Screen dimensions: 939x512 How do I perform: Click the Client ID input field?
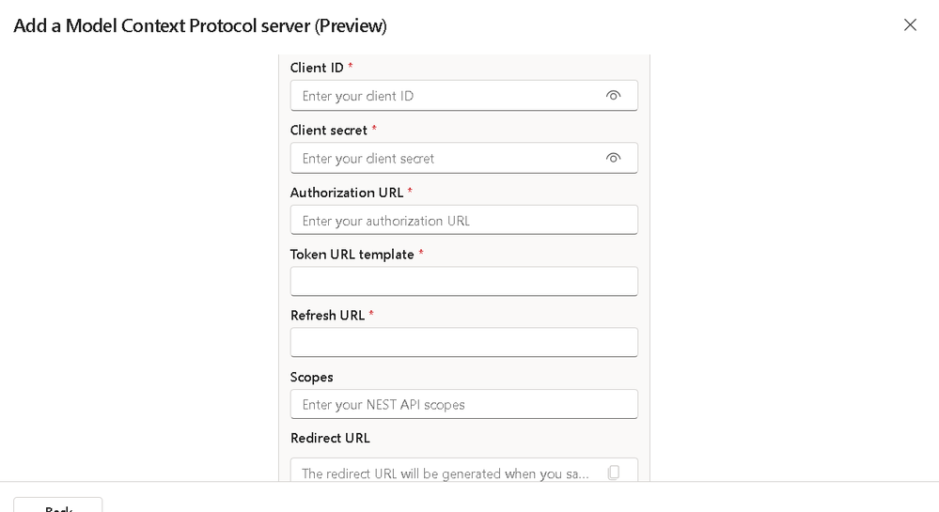tap(446, 96)
